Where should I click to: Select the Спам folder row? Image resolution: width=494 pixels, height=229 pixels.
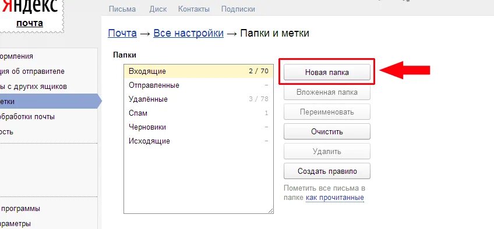coord(199,113)
